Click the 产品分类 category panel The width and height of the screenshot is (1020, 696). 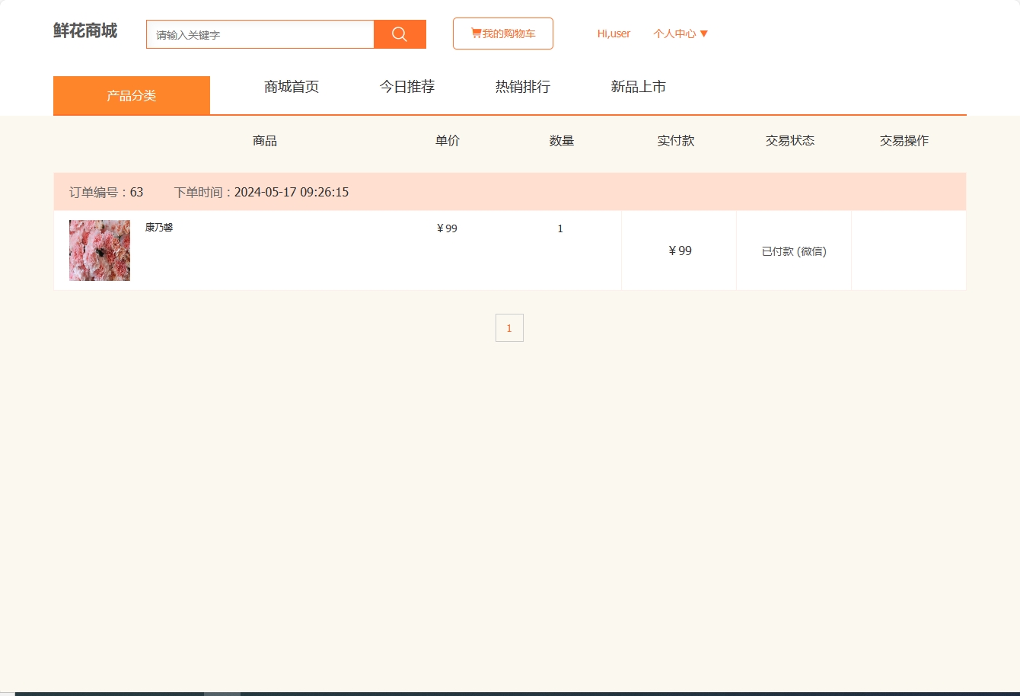131,94
